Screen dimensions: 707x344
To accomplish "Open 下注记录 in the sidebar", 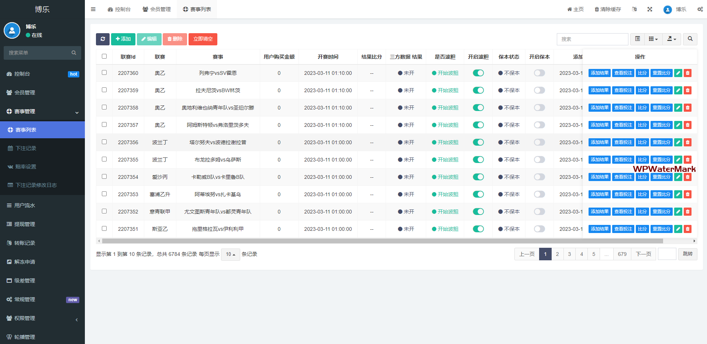I will point(42,148).
